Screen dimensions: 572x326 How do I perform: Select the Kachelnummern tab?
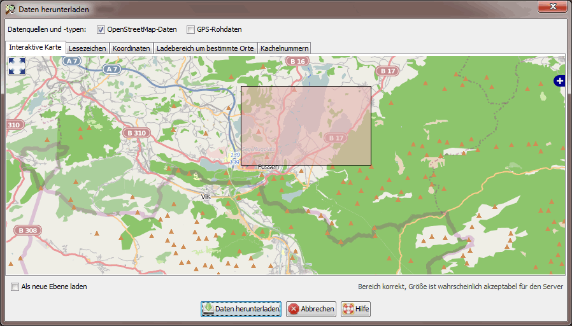[x=284, y=48]
